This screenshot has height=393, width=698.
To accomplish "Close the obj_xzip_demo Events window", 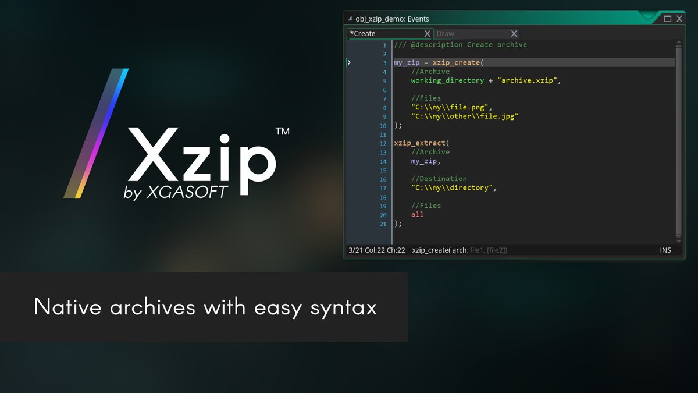I will point(679,19).
